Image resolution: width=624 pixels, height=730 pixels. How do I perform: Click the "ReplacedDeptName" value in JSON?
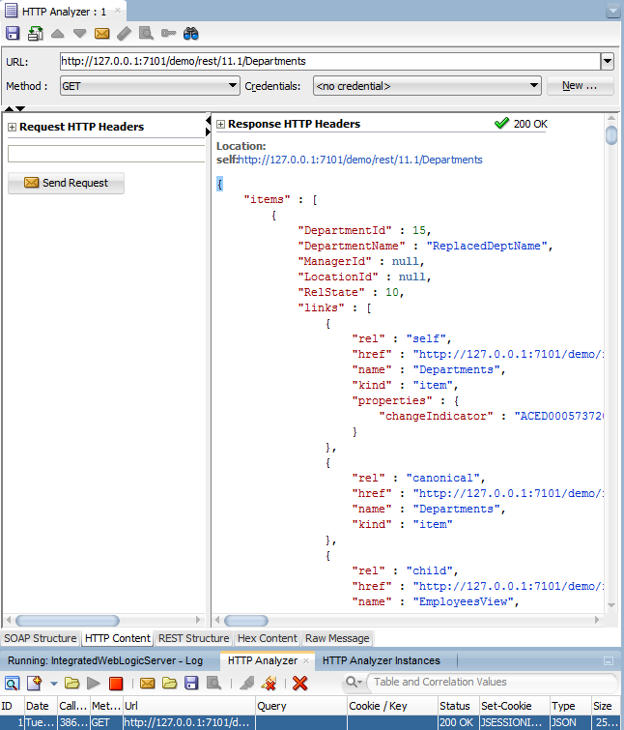coord(487,246)
